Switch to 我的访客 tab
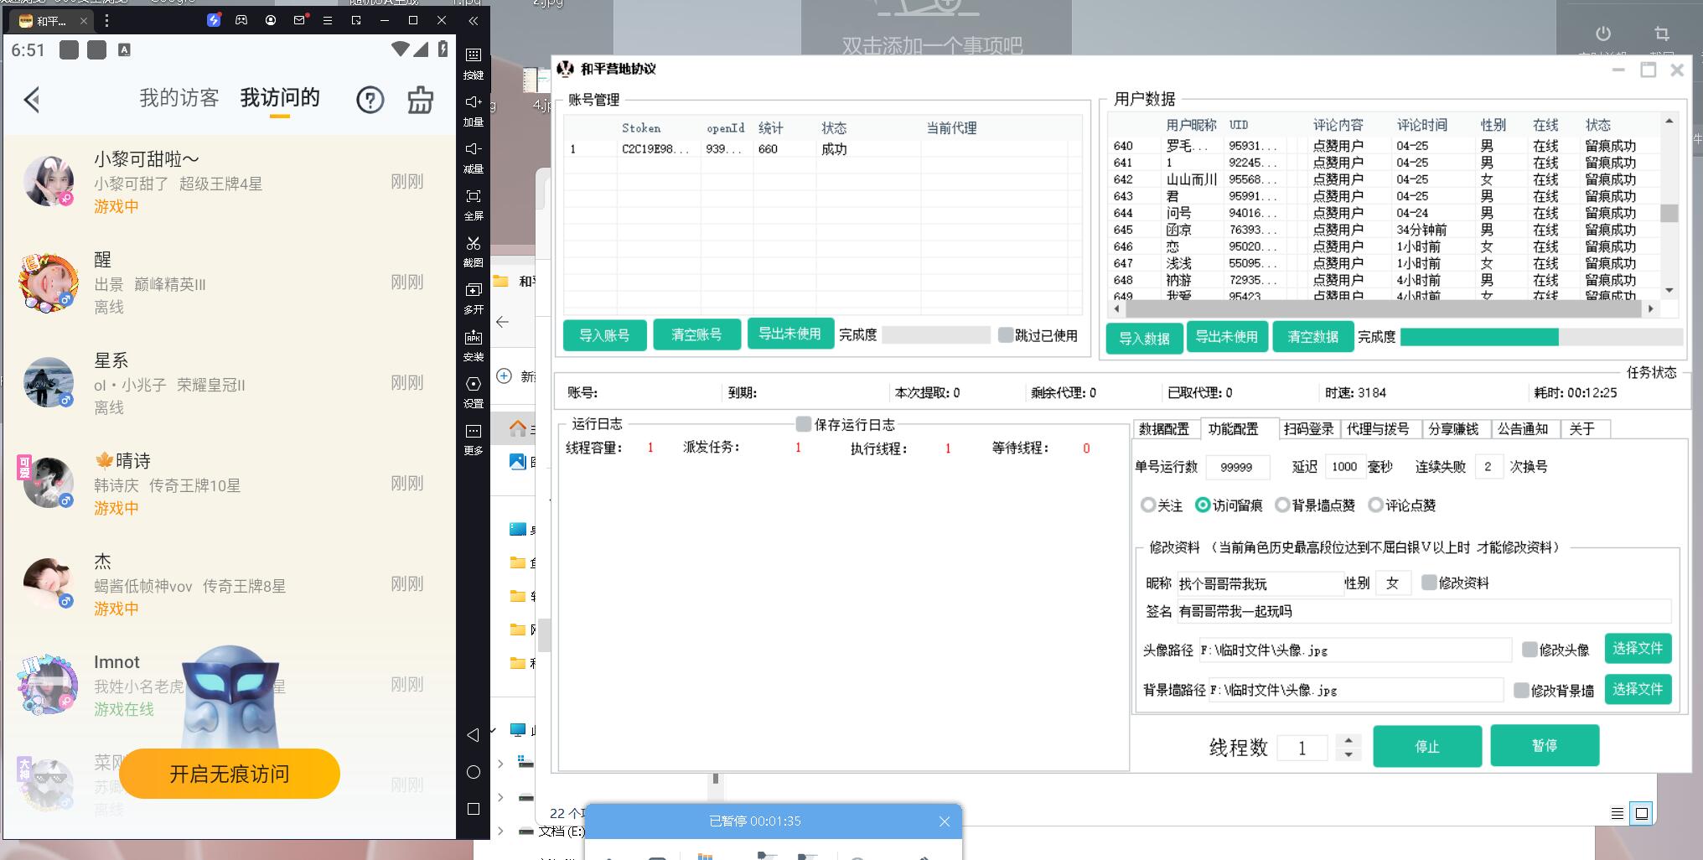This screenshot has height=860, width=1703. pyautogui.click(x=179, y=98)
